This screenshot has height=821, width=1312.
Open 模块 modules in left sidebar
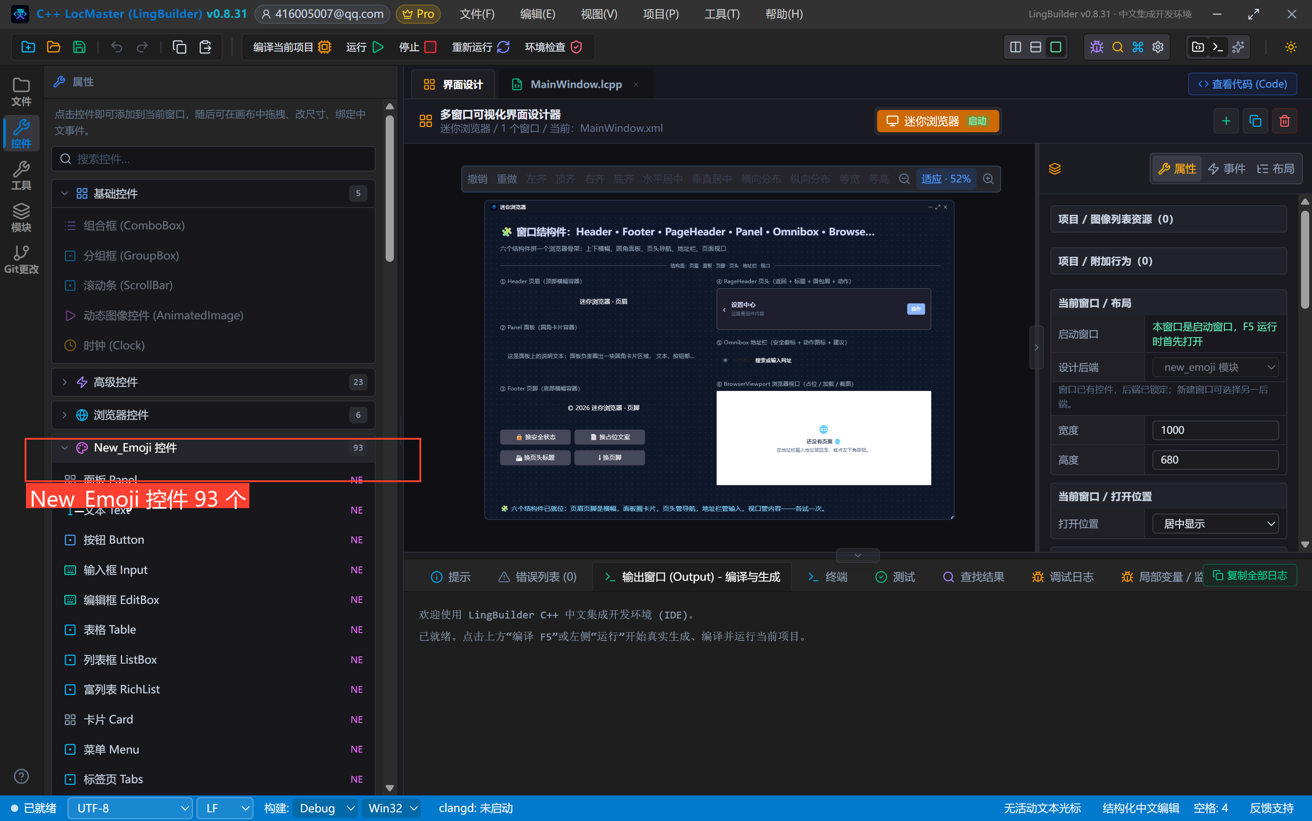point(21,218)
